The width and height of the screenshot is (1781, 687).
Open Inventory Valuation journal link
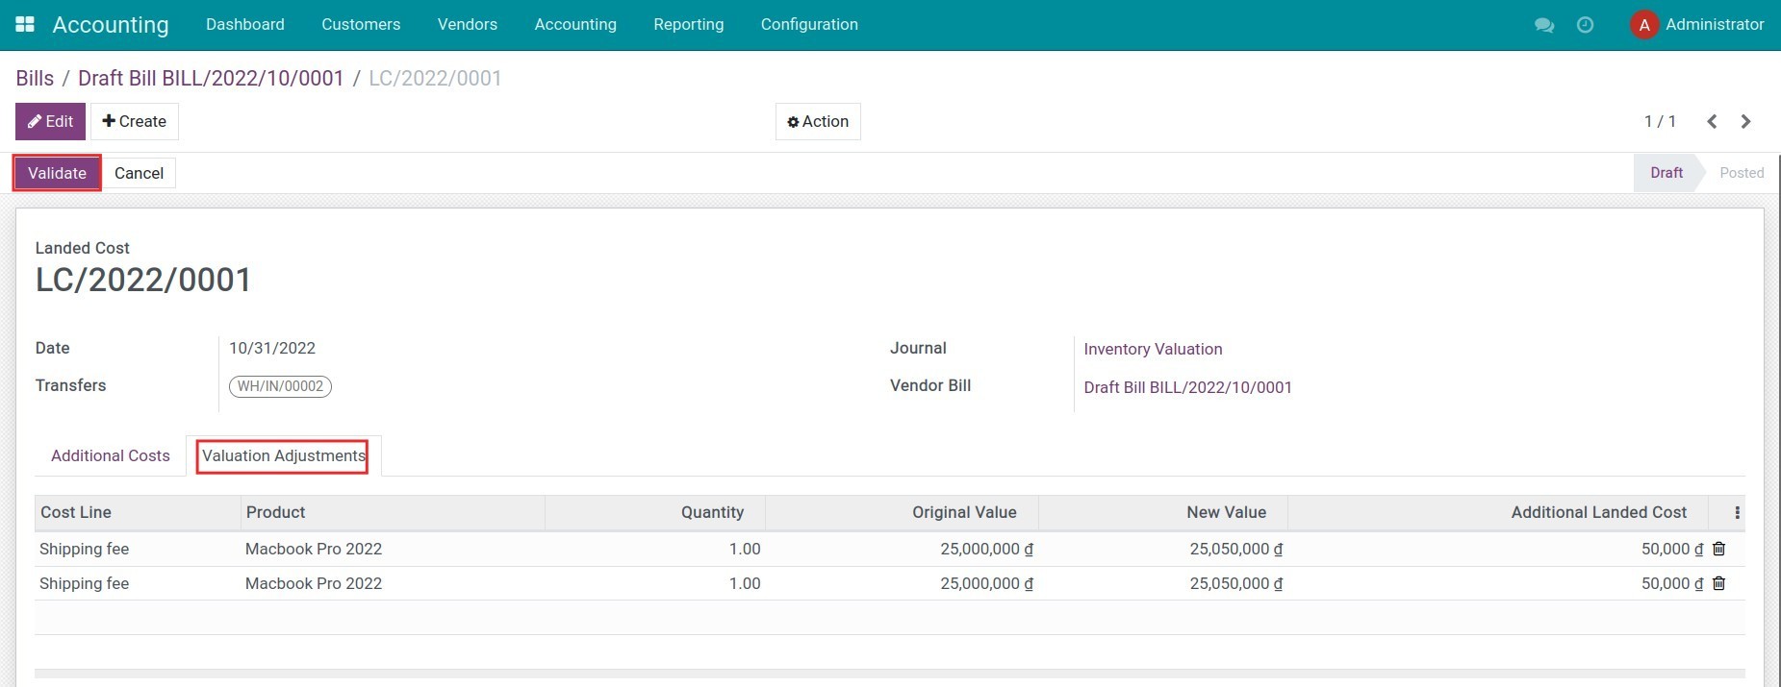(1153, 349)
